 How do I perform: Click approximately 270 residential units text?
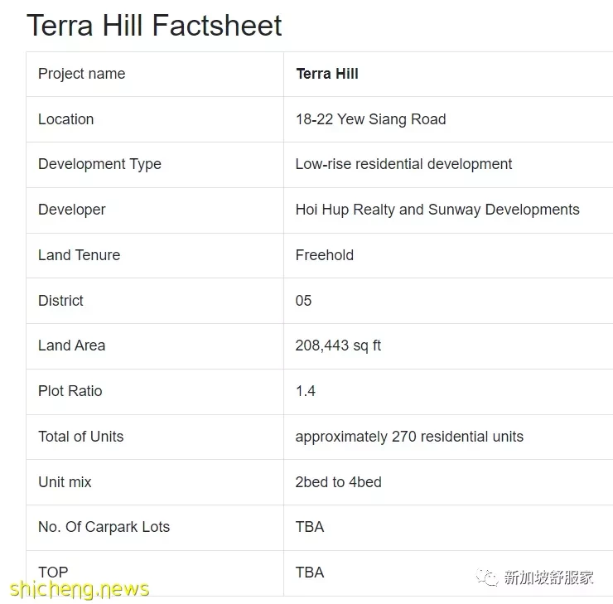409,437
